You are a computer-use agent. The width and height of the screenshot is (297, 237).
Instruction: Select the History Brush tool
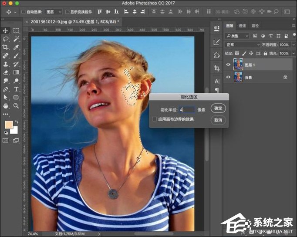[16, 64]
